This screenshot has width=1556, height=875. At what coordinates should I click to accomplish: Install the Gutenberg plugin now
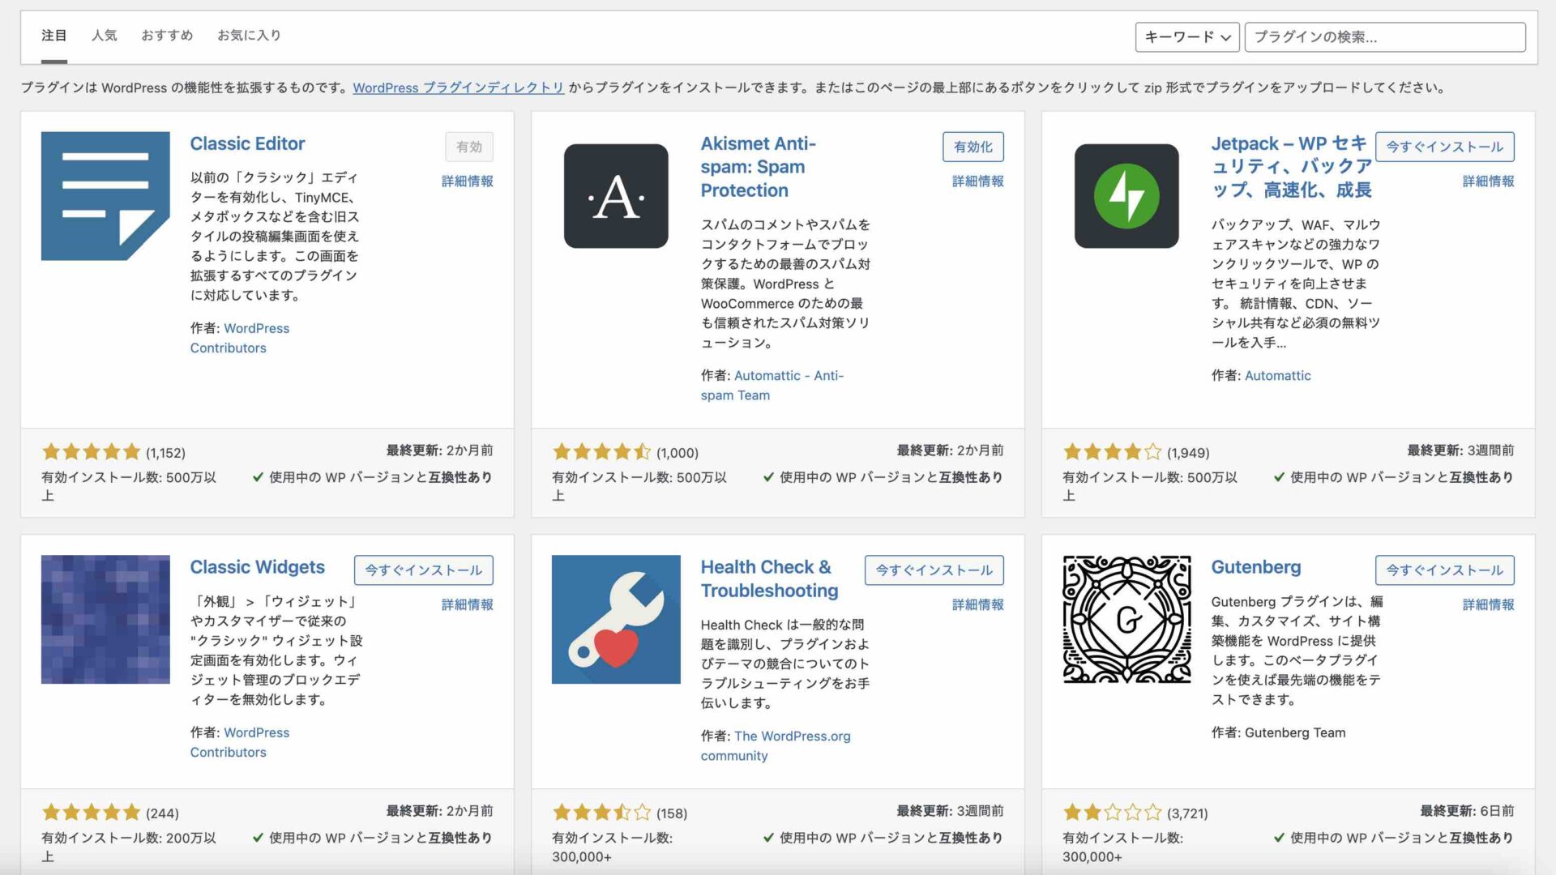coord(1444,570)
